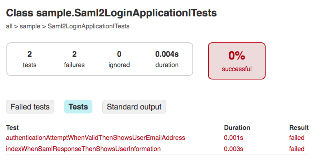The height and width of the screenshot is (167, 320).
Task: Click the failed result in second row
Action: coord(297,149)
